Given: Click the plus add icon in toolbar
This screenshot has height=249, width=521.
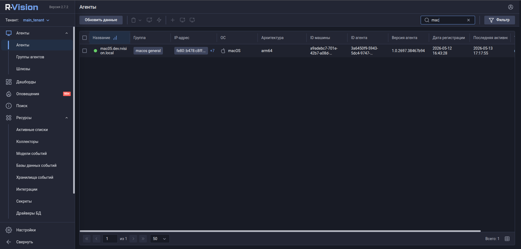Looking at the screenshot, I should point(173,20).
